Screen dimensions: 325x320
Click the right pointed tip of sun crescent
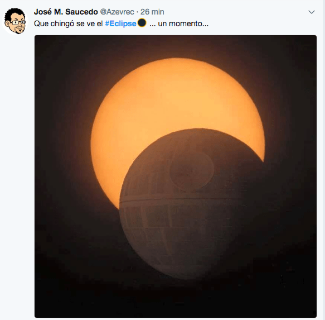point(263,159)
